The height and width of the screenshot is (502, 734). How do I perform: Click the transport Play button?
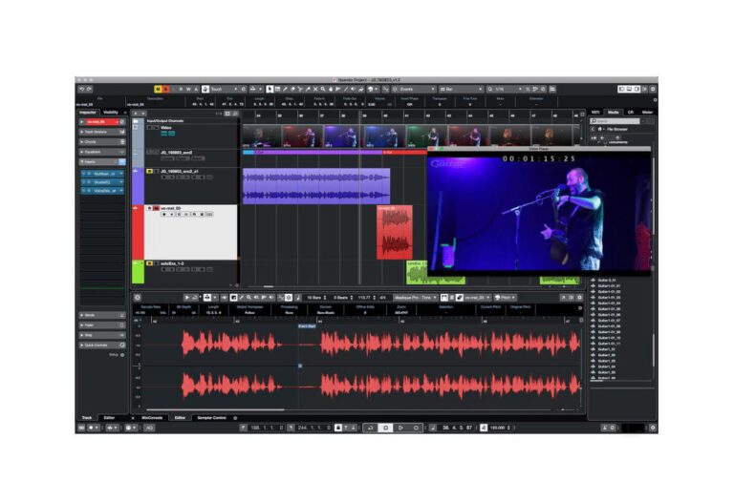click(400, 428)
